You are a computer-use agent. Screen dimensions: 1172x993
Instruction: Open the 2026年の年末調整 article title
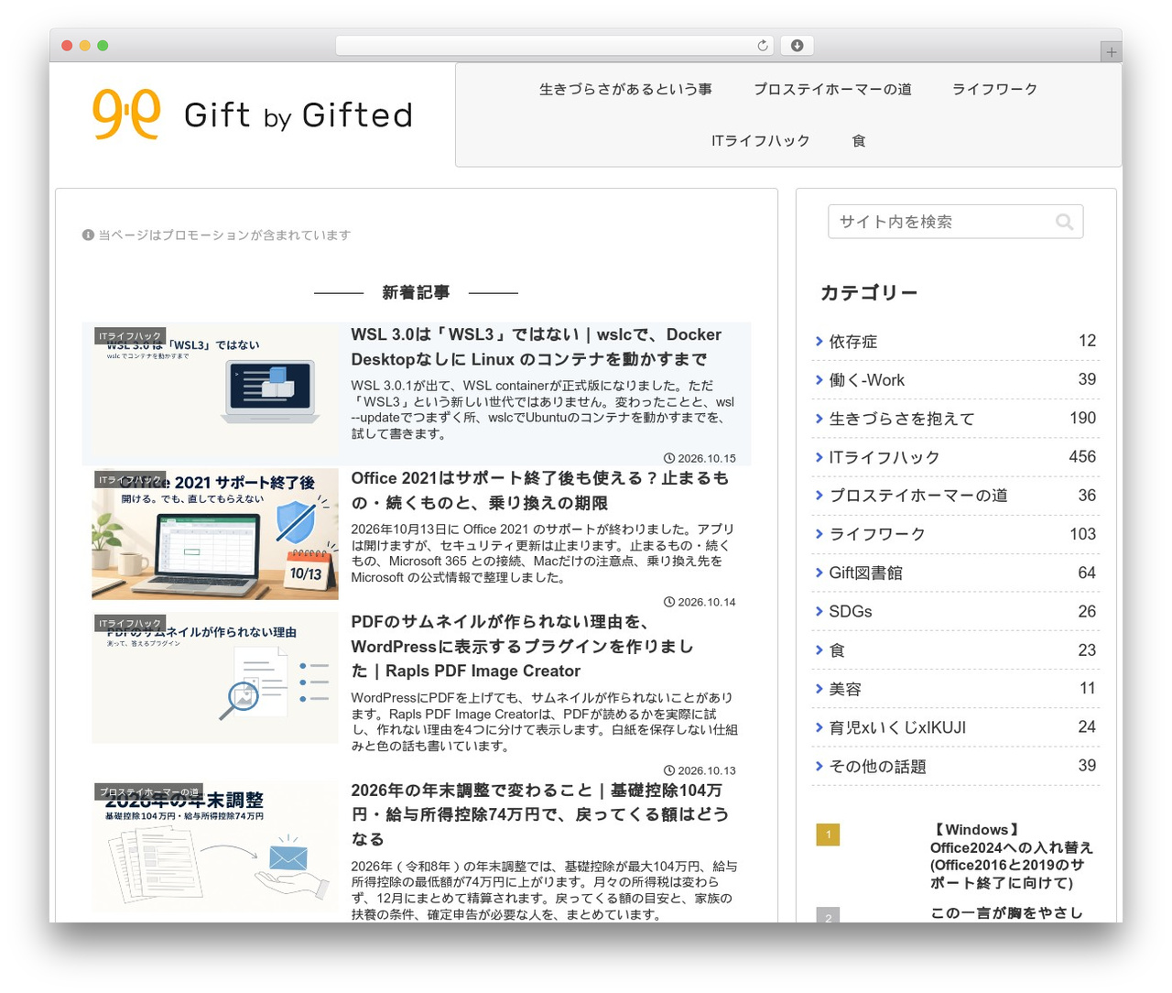click(x=540, y=814)
